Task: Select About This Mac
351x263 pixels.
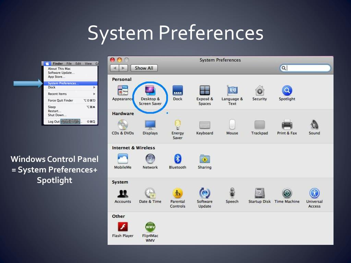Action: (70, 68)
